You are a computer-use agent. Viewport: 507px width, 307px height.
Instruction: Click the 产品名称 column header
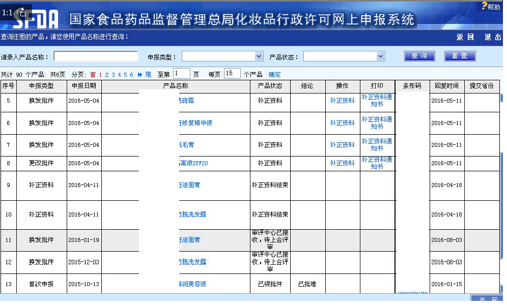click(x=176, y=86)
